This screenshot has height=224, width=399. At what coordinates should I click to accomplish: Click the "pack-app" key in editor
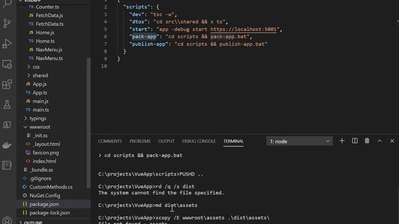pos(144,37)
